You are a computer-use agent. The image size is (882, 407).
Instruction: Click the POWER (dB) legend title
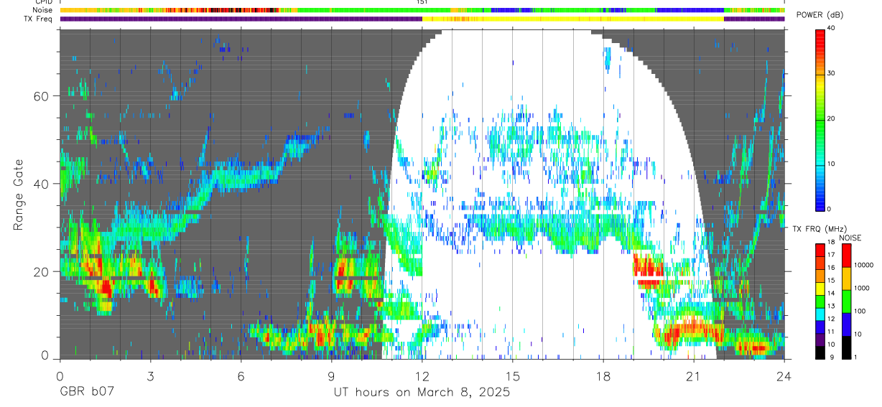819,15
